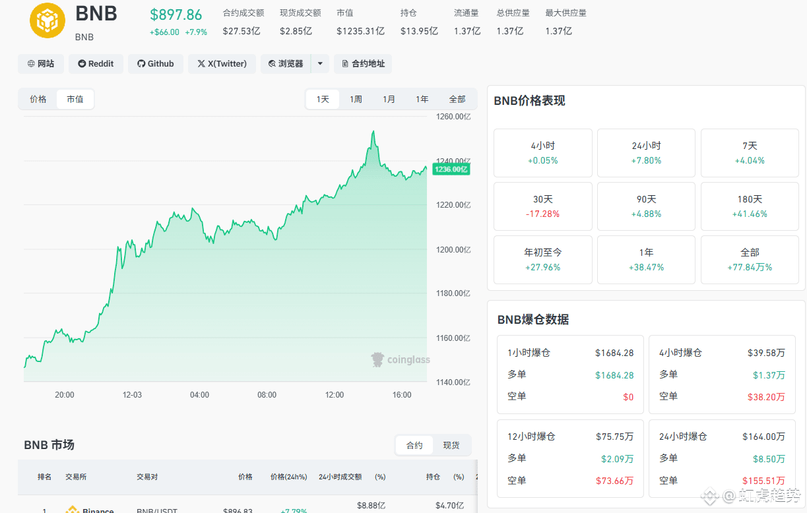Open the 网站 website link
The height and width of the screenshot is (513, 807).
click(41, 64)
